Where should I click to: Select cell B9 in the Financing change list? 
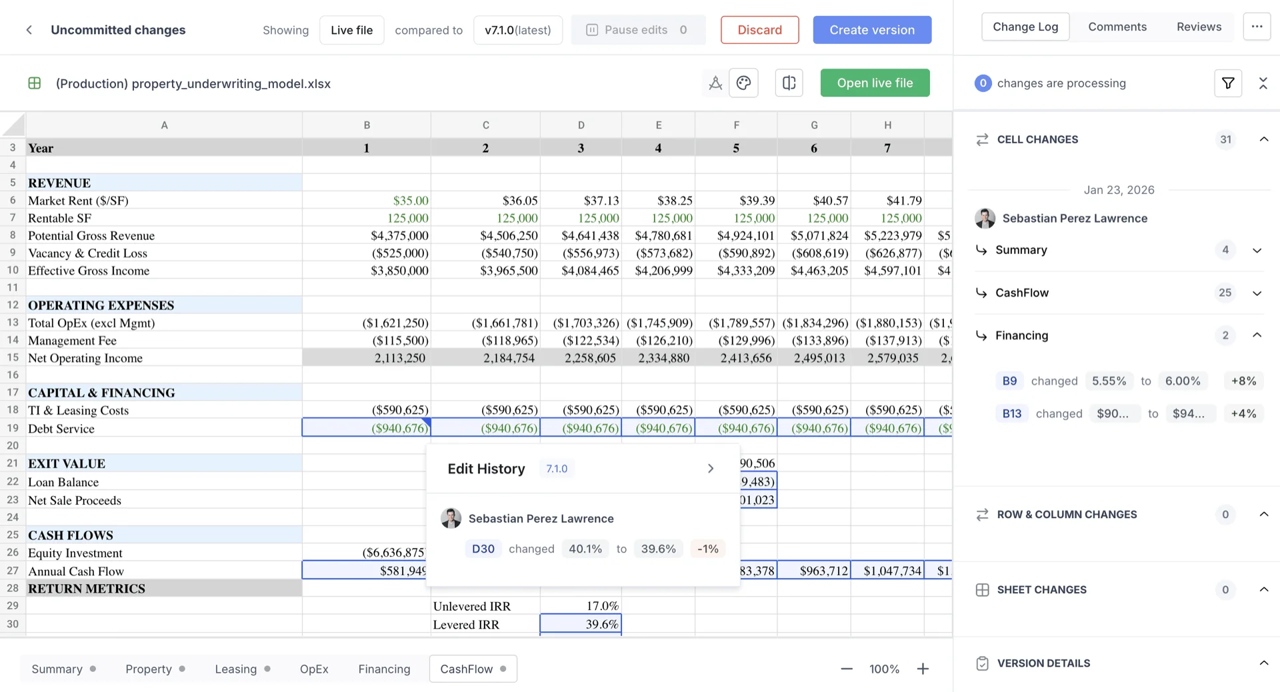pyautogui.click(x=1009, y=381)
